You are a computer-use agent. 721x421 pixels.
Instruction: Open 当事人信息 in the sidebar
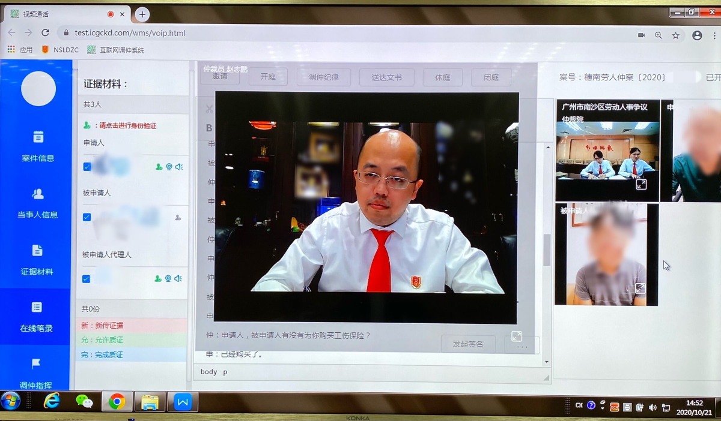click(x=38, y=203)
